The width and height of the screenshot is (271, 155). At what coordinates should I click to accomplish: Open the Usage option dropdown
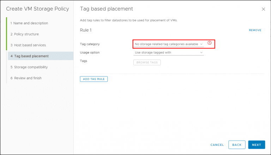tap(169, 52)
